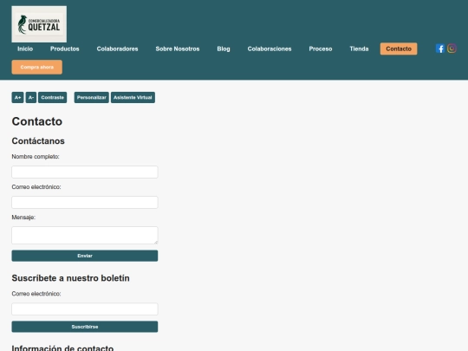Open Sobre Nosotros page

pyautogui.click(x=178, y=49)
